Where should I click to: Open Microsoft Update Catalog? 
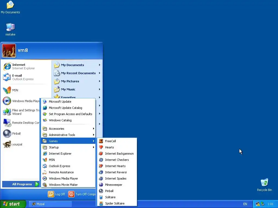68,108
